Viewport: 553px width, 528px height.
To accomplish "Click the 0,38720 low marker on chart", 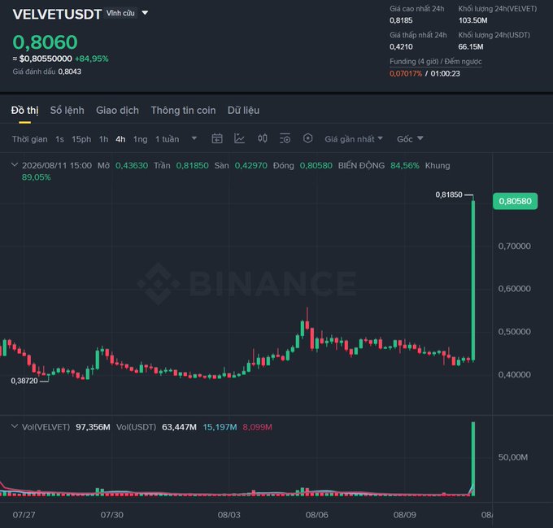I will click(x=24, y=381).
